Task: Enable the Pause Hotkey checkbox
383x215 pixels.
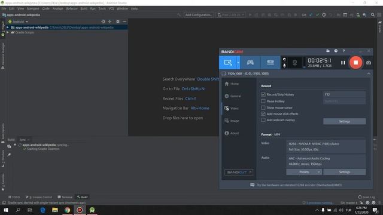Action: pyautogui.click(x=263, y=101)
